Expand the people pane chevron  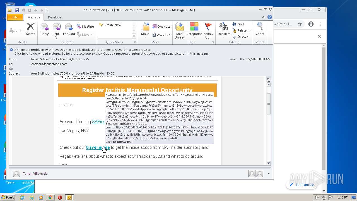pyautogui.click(x=269, y=174)
